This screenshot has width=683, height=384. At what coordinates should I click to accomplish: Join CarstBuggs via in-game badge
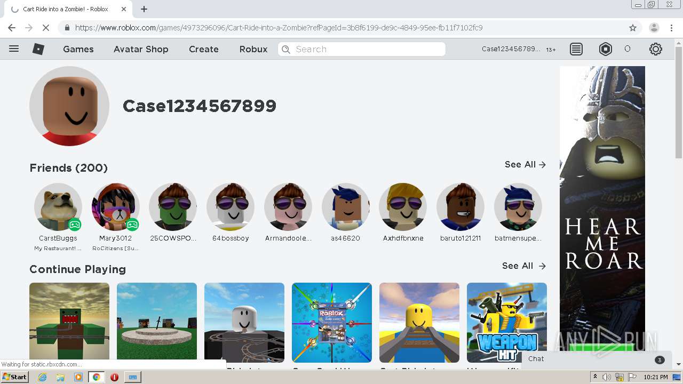pos(75,225)
